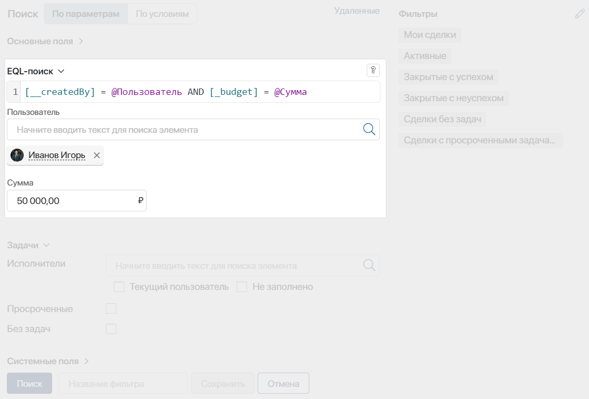Click the Сохранить button
589x399 pixels.
coord(223,383)
